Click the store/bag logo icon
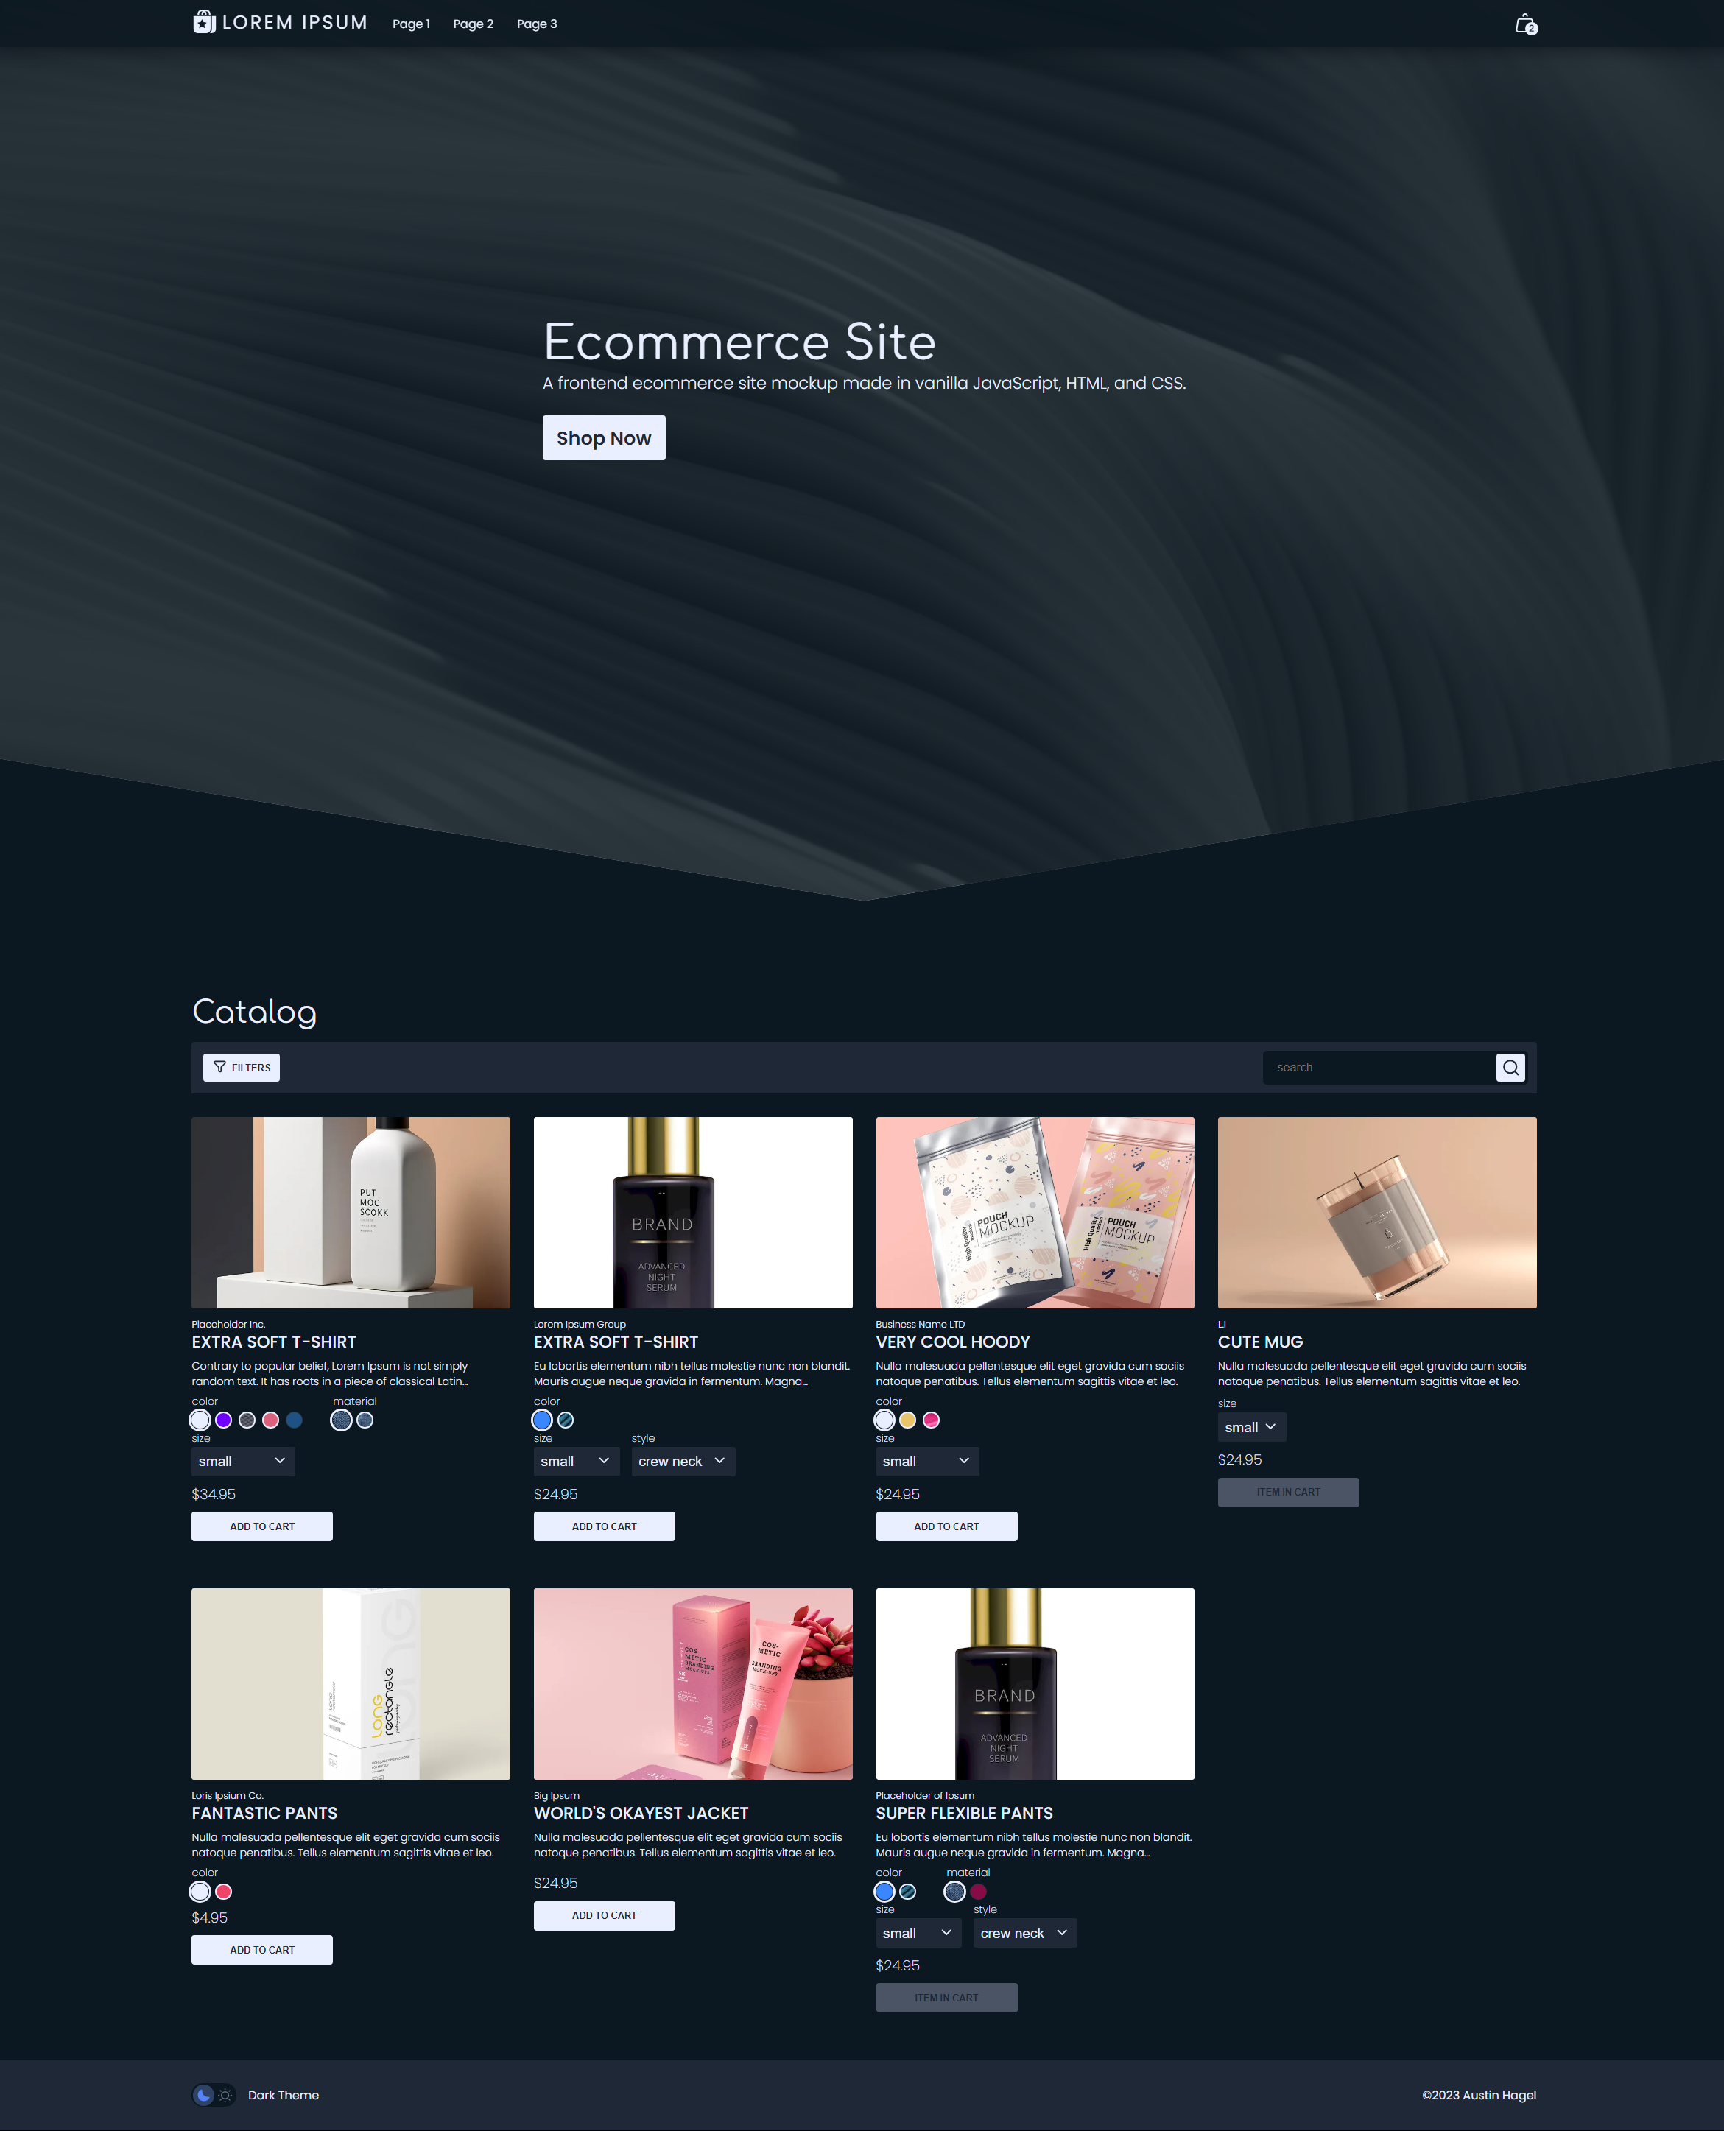 coord(204,23)
